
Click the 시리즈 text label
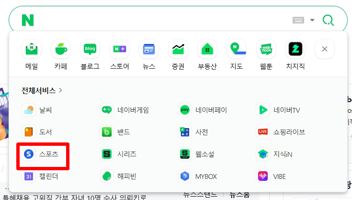click(126, 154)
